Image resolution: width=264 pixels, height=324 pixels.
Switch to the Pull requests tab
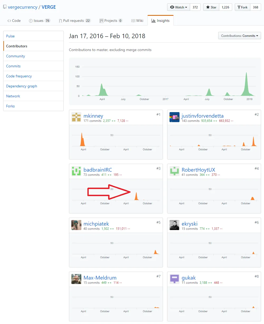[75, 21]
